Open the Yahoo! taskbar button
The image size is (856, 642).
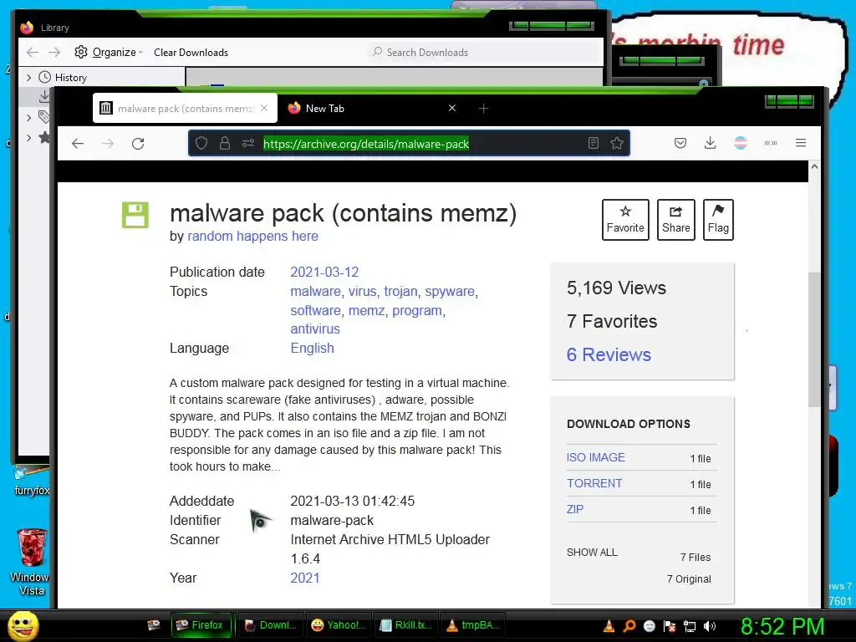[339, 625]
